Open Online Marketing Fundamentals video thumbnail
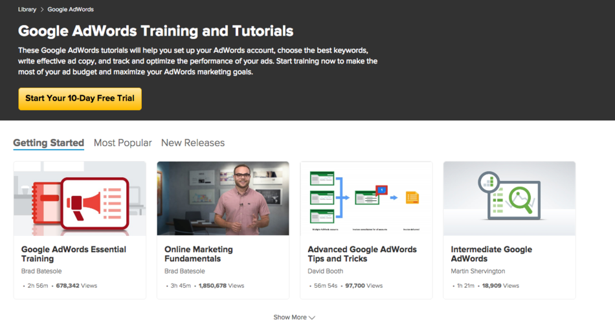 coord(223,199)
